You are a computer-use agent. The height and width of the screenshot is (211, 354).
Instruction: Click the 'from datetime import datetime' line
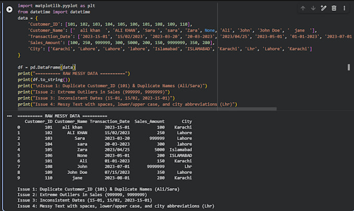(x=54, y=12)
